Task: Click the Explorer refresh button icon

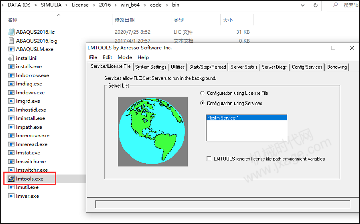Action: pyautogui.click(x=316, y=5)
